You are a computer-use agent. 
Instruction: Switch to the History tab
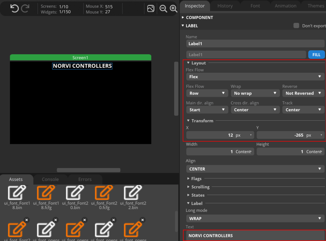coord(225,6)
